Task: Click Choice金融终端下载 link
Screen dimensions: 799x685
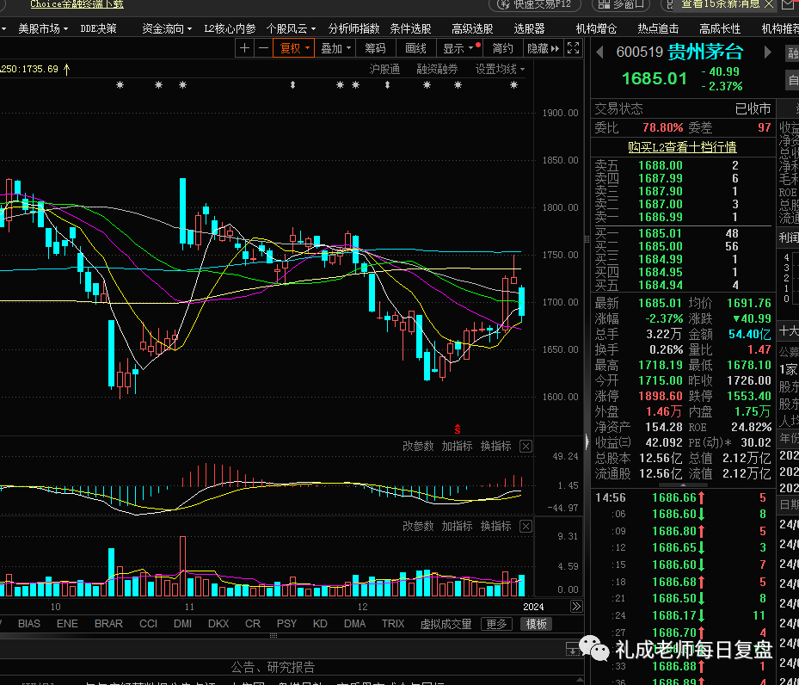Action: (77, 4)
